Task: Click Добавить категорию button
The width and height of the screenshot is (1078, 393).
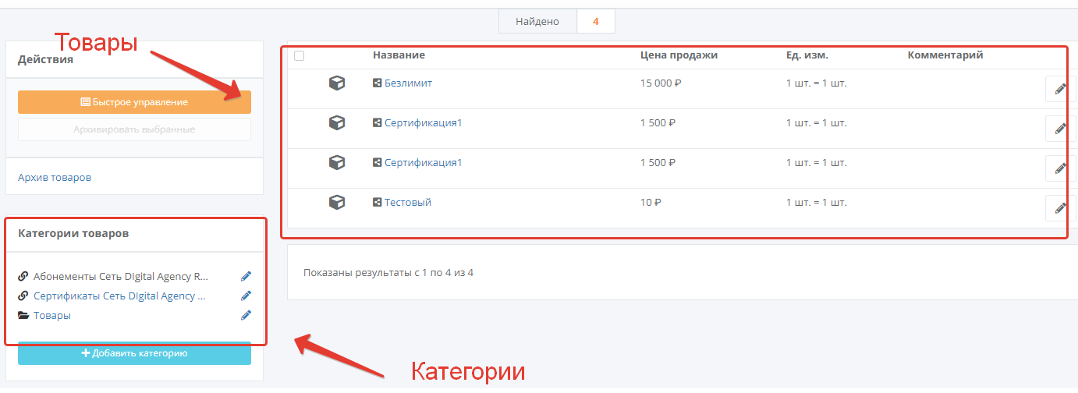Action: (134, 353)
